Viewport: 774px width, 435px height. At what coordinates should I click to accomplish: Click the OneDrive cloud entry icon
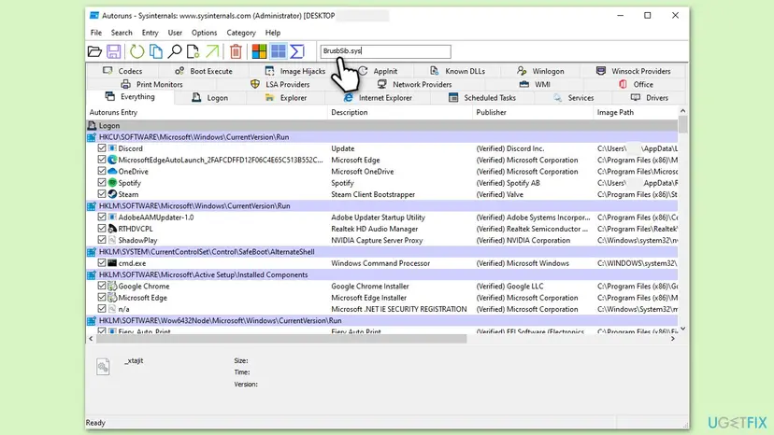pyautogui.click(x=112, y=171)
